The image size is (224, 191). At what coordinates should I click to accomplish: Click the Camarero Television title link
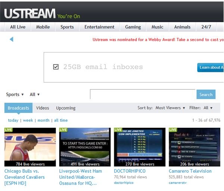(190, 171)
